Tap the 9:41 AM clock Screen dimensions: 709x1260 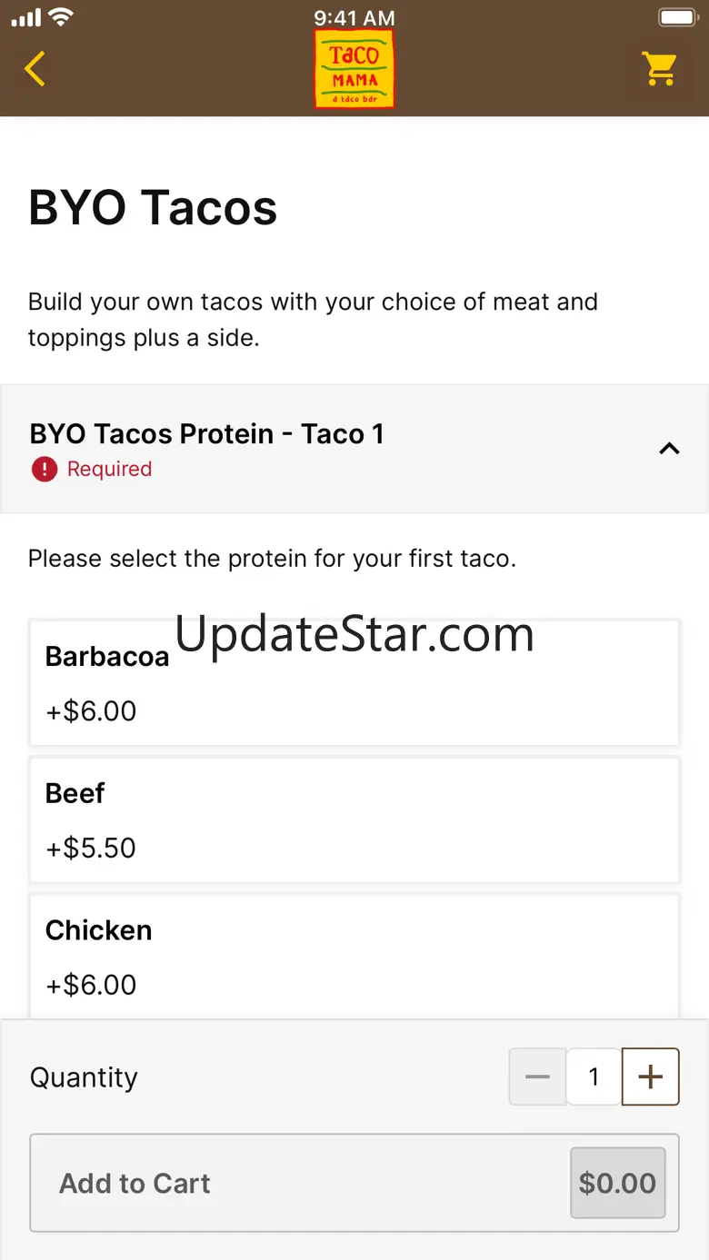(354, 17)
